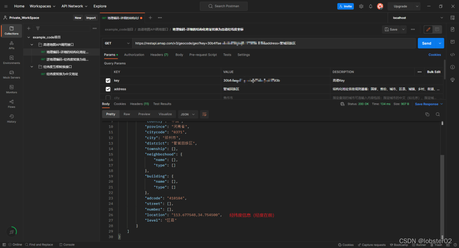Screen dimensions: 459x248
Task: Open the Flows sidebar panel
Action: (x=11, y=104)
